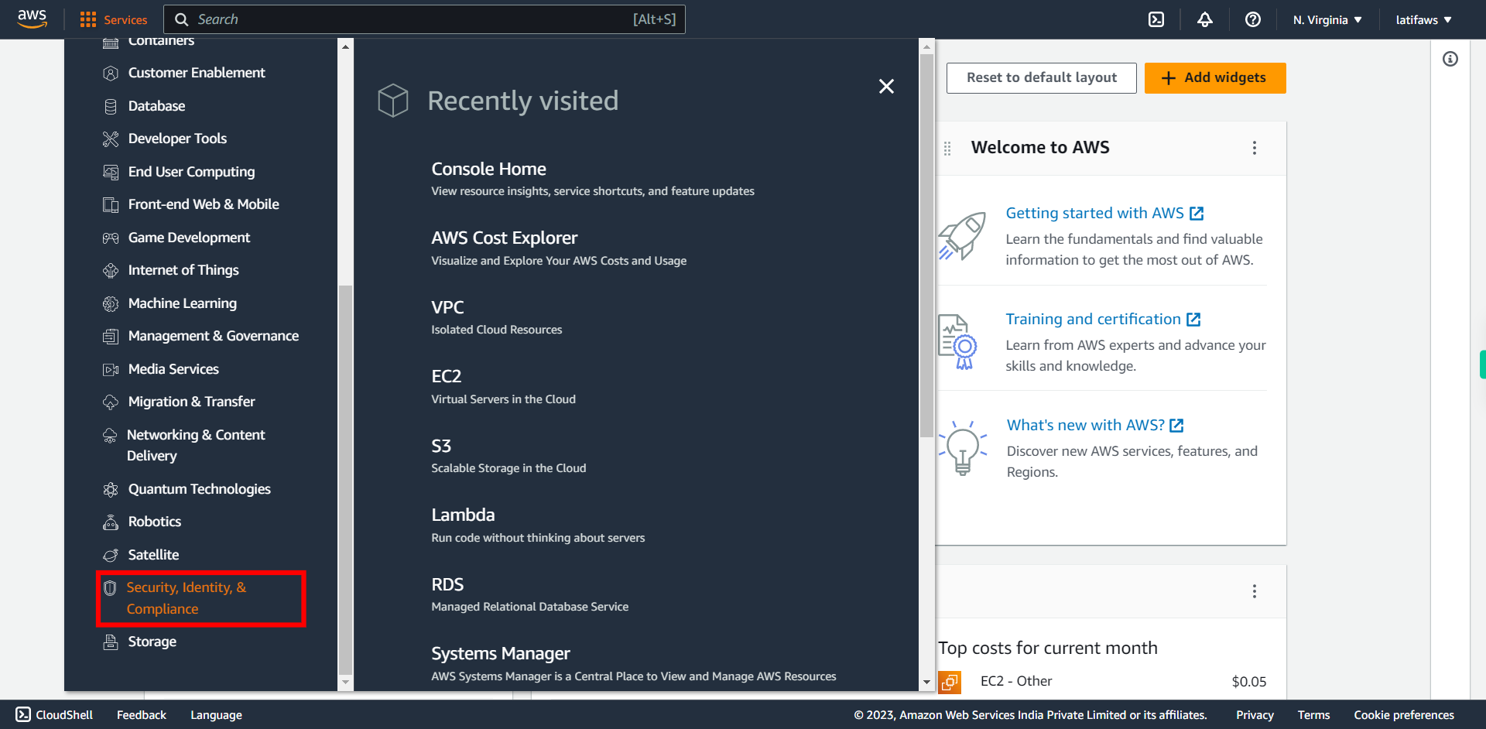Click the Welcome widget drag handle

947,148
